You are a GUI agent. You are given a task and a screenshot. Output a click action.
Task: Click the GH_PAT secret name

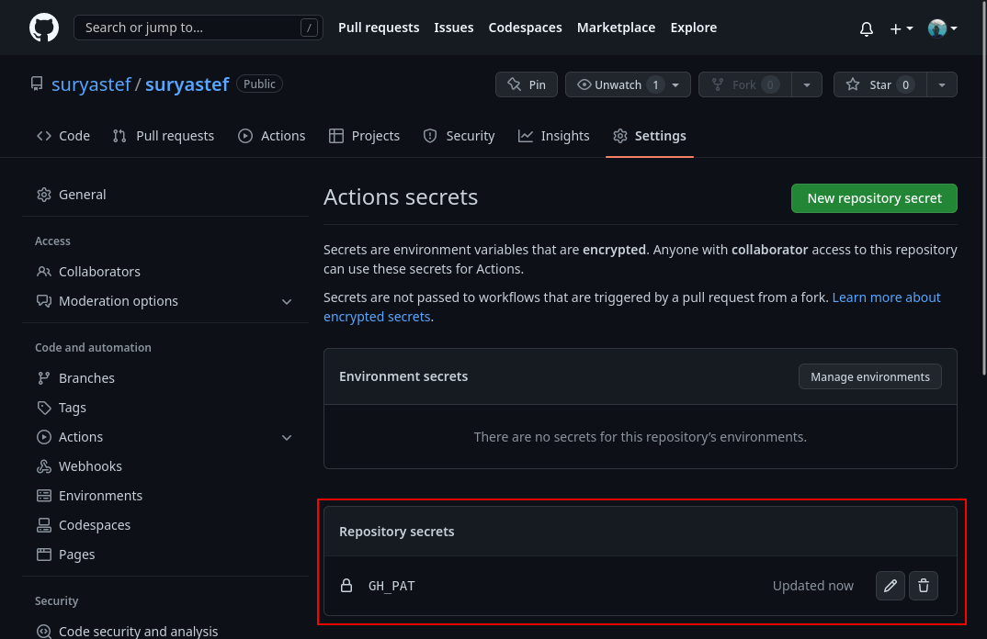click(x=391, y=586)
